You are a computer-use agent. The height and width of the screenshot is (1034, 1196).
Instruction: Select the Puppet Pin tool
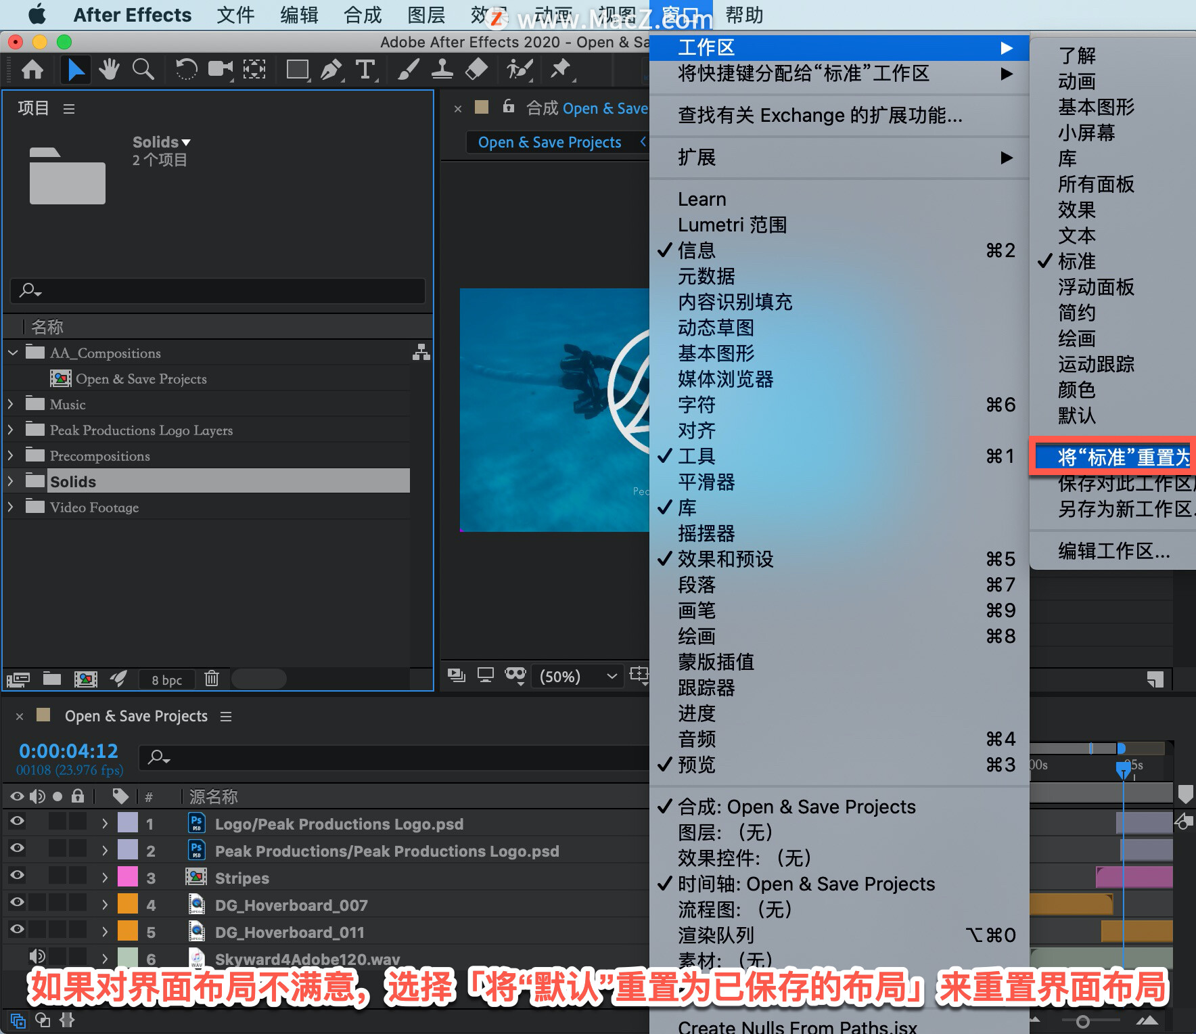561,69
